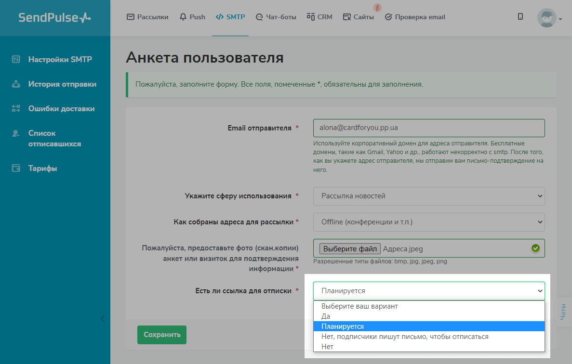572x364 pixels.
Task: Click the SMTP settings sliders icon
Action: (x=16, y=60)
